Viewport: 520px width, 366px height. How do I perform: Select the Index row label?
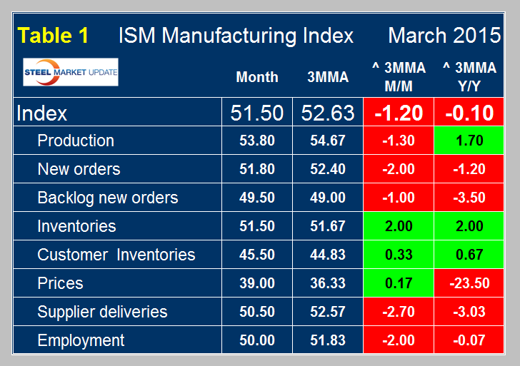point(41,113)
